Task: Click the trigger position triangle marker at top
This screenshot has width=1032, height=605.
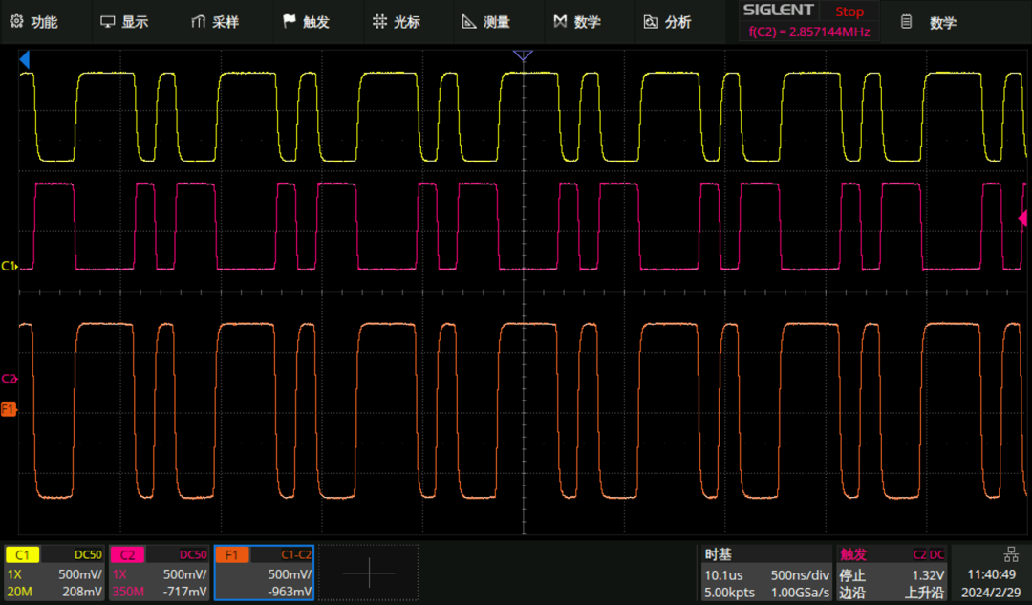Action: (523, 55)
